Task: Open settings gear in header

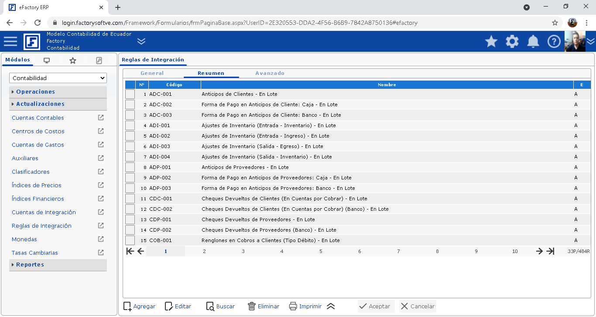Action: [x=512, y=41]
